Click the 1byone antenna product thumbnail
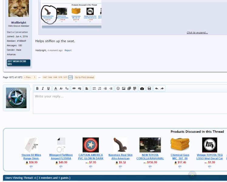227x182 pixels. click(31, 145)
